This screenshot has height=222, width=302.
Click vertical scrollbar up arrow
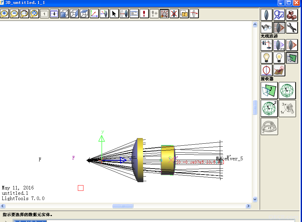click(255, 25)
